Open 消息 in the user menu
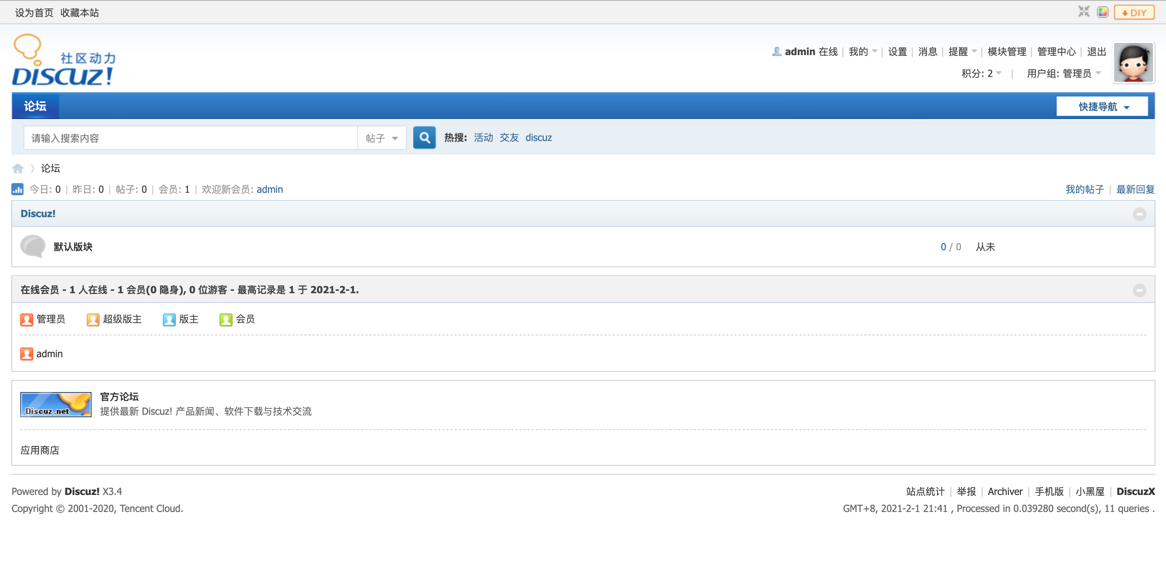 [927, 51]
